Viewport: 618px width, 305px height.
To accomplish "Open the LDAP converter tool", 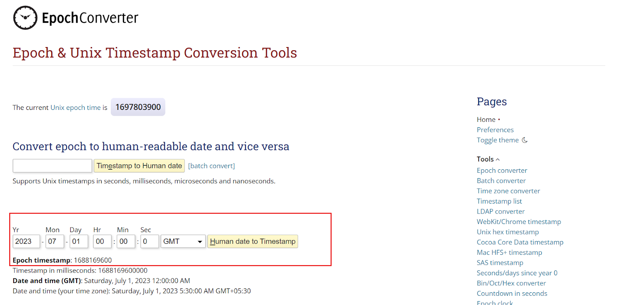I will click(x=501, y=211).
